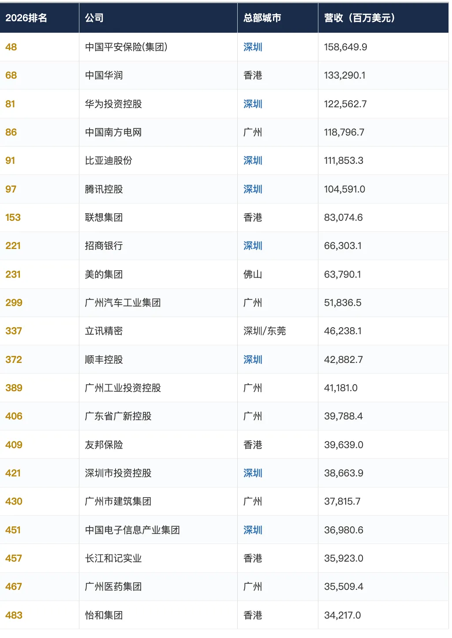
Task: Open the 深圳 link in 中国电子信息产业集团 row
Action: 253,530
